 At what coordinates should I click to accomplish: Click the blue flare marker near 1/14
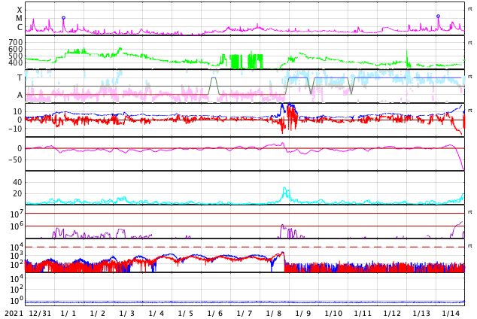click(438, 16)
